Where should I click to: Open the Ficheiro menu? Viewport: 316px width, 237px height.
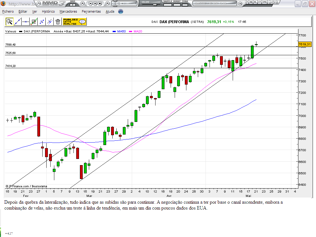coord(8,11)
